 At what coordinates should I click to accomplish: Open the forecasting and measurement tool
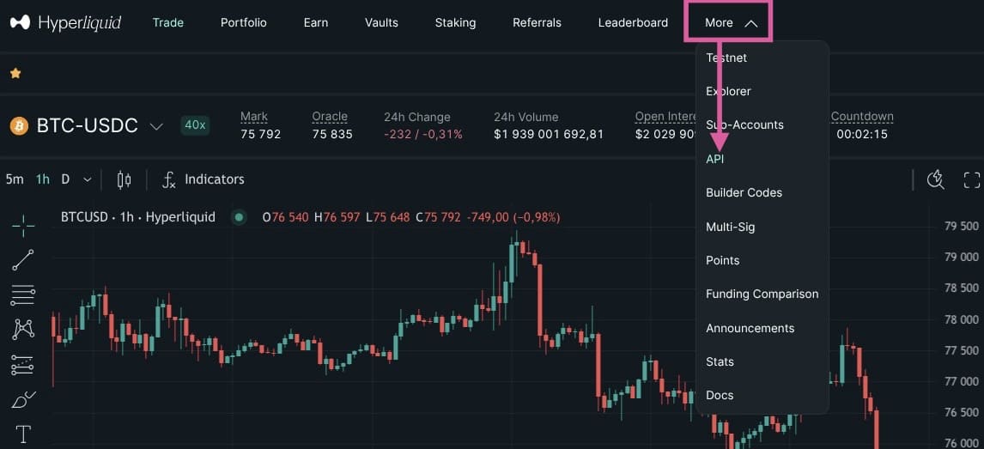(23, 364)
